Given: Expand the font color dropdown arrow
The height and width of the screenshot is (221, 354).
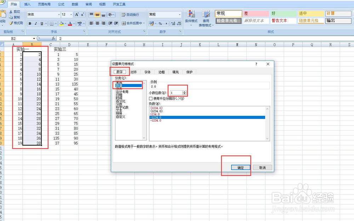Looking at the screenshot, I should (74, 23).
